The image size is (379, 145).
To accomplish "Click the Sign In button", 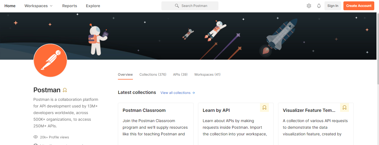I will [x=333, y=6].
